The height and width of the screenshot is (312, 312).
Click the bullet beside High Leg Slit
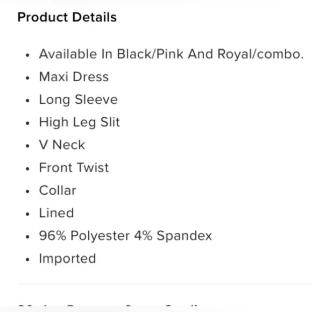coord(27,123)
